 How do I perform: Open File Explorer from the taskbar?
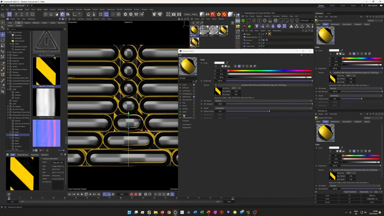(156, 212)
